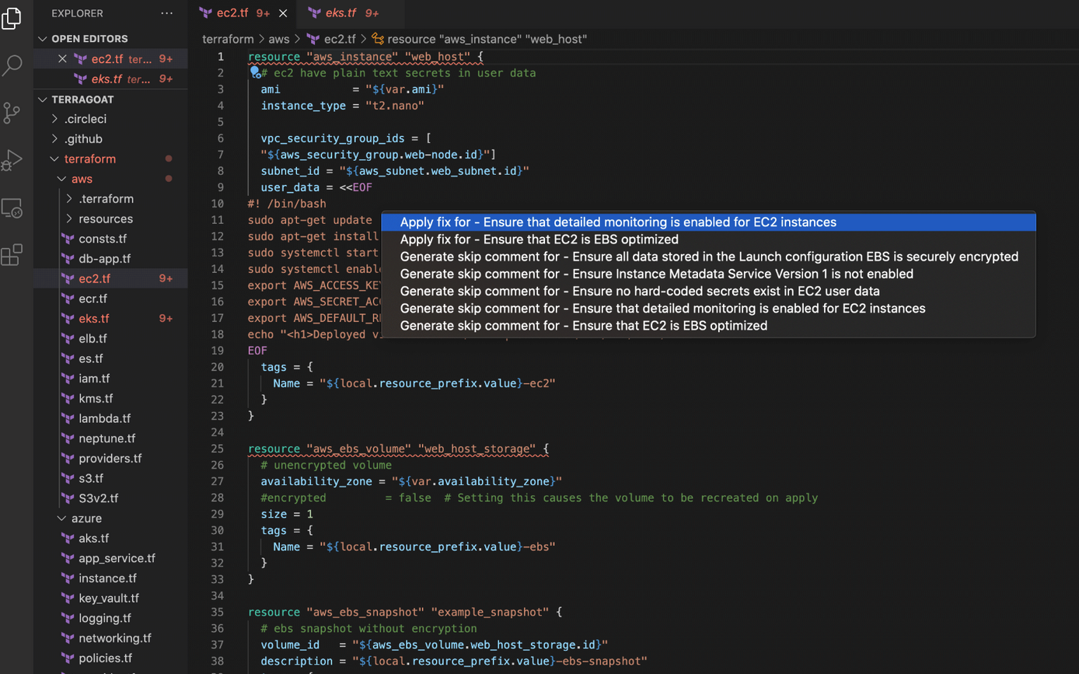Open ellipsis menu in Explorer header
Viewport: 1079px width, 674px height.
(x=166, y=13)
